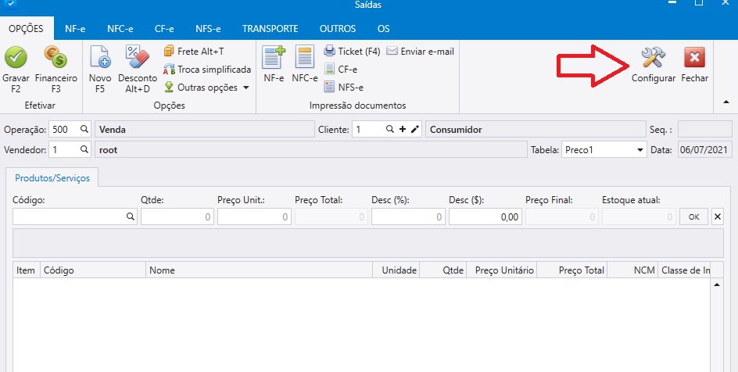Open Configurar tools icon
This screenshot has height=372, width=738.
(654, 57)
